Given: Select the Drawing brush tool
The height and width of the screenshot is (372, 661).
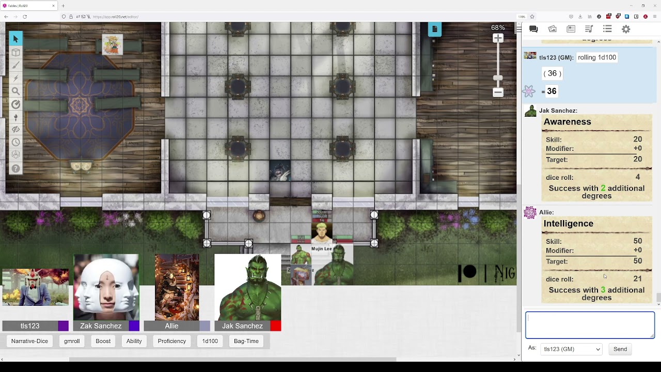Looking at the screenshot, I should click(15, 65).
